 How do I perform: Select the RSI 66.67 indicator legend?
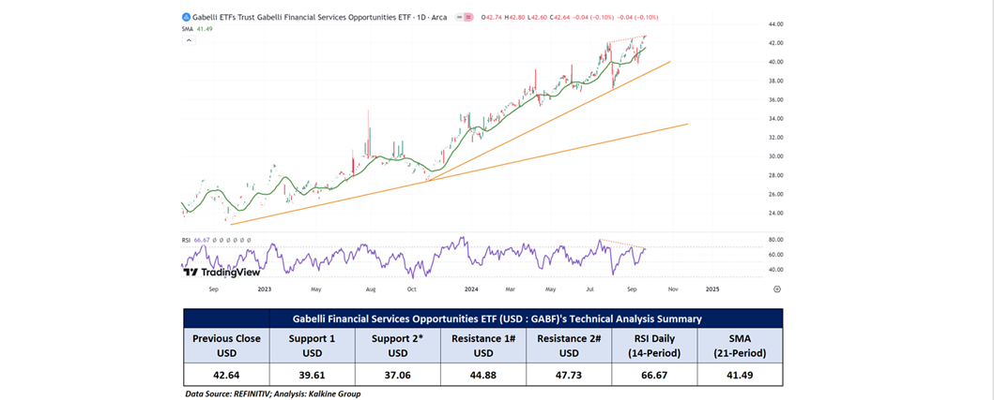[196, 241]
